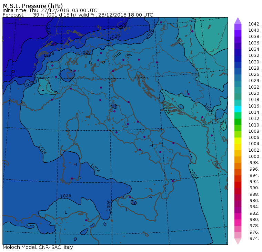The image size is (262, 252).
Task: Pick the medium blue swatch between 1024 and 1026
Action: pyautogui.click(x=238, y=78)
